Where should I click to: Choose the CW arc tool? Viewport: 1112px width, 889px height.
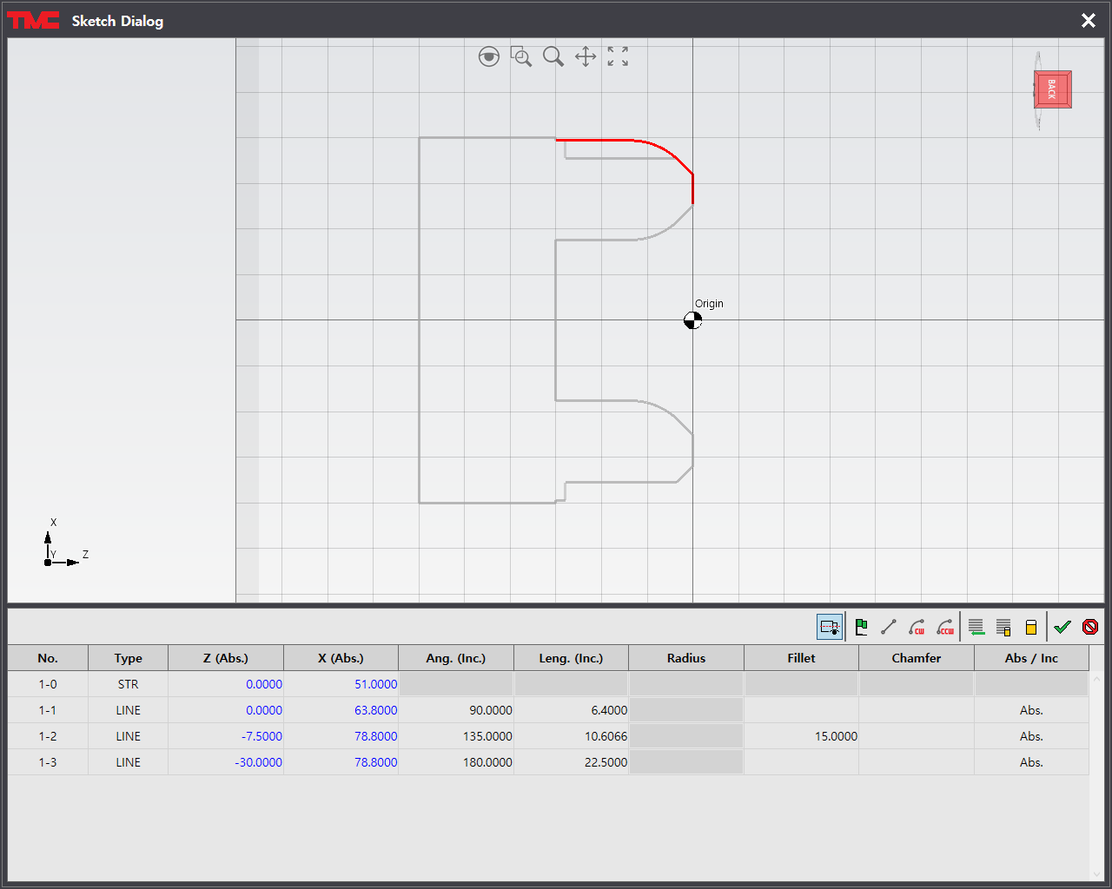click(917, 627)
